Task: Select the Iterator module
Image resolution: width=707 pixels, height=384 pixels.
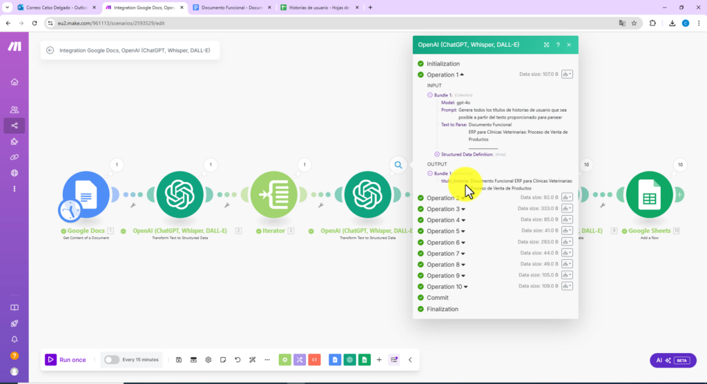Action: [274, 196]
